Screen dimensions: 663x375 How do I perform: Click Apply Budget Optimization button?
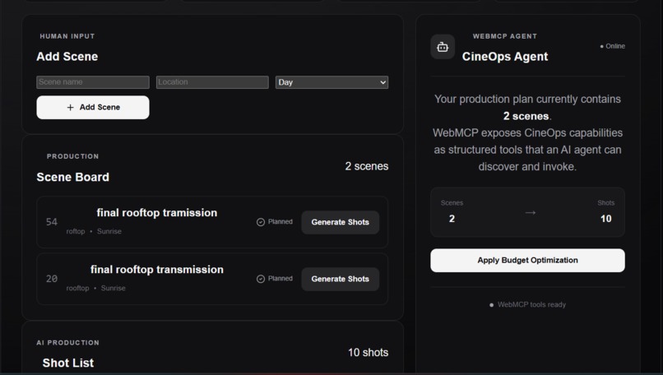pos(527,261)
